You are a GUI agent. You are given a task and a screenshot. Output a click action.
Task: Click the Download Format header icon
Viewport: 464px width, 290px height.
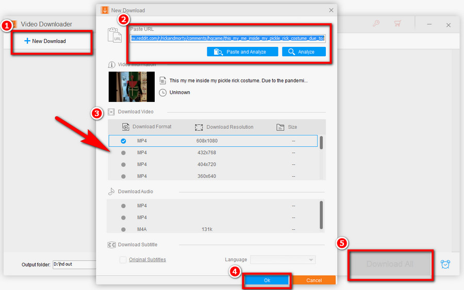click(125, 127)
